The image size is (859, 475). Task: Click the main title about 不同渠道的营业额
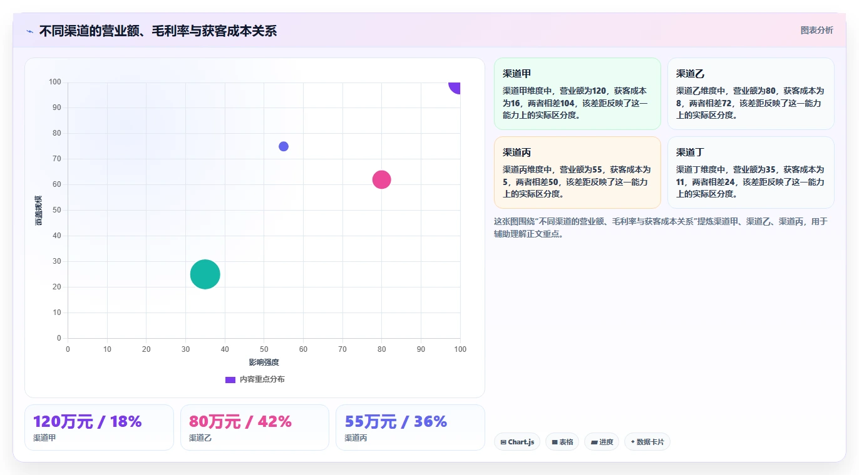(x=158, y=31)
